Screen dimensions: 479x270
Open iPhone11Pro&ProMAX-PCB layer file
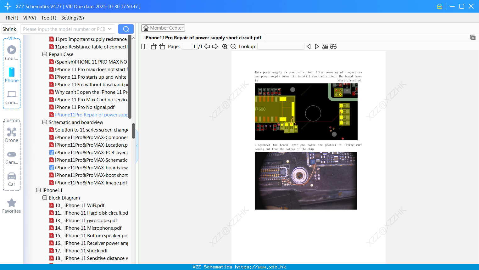[88, 152]
